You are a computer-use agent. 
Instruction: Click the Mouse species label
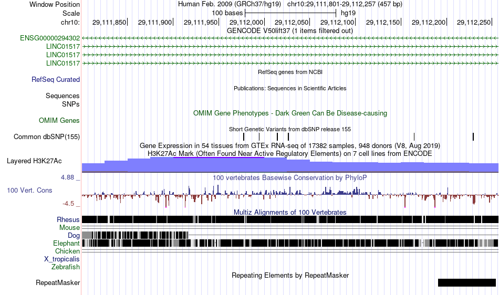point(69,228)
